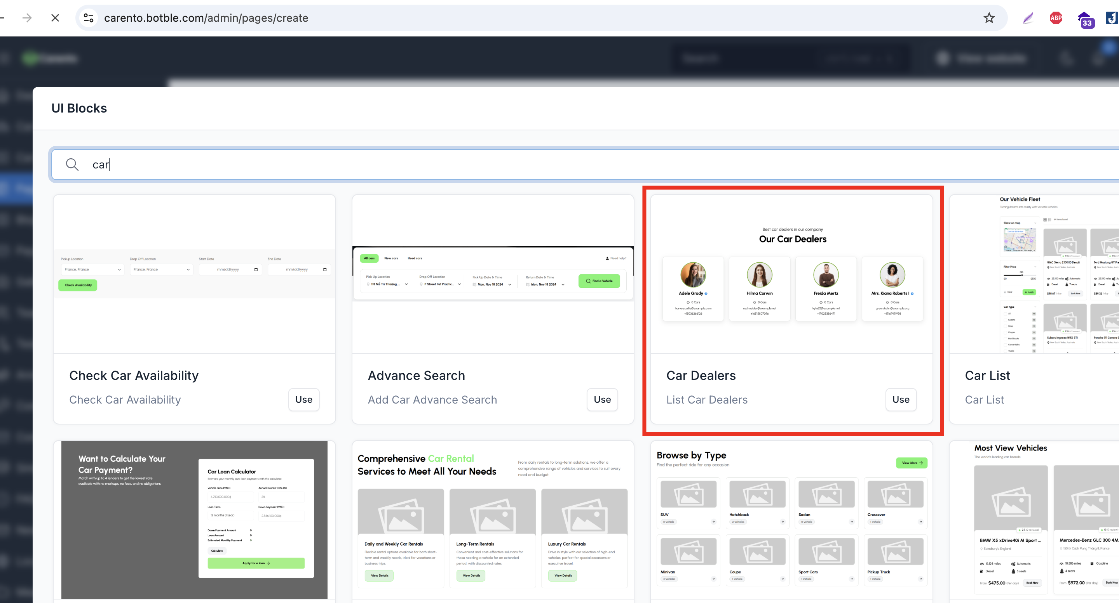
Task: Select the Most View Vehicles preview thumbnail
Action: pyautogui.click(x=1035, y=520)
